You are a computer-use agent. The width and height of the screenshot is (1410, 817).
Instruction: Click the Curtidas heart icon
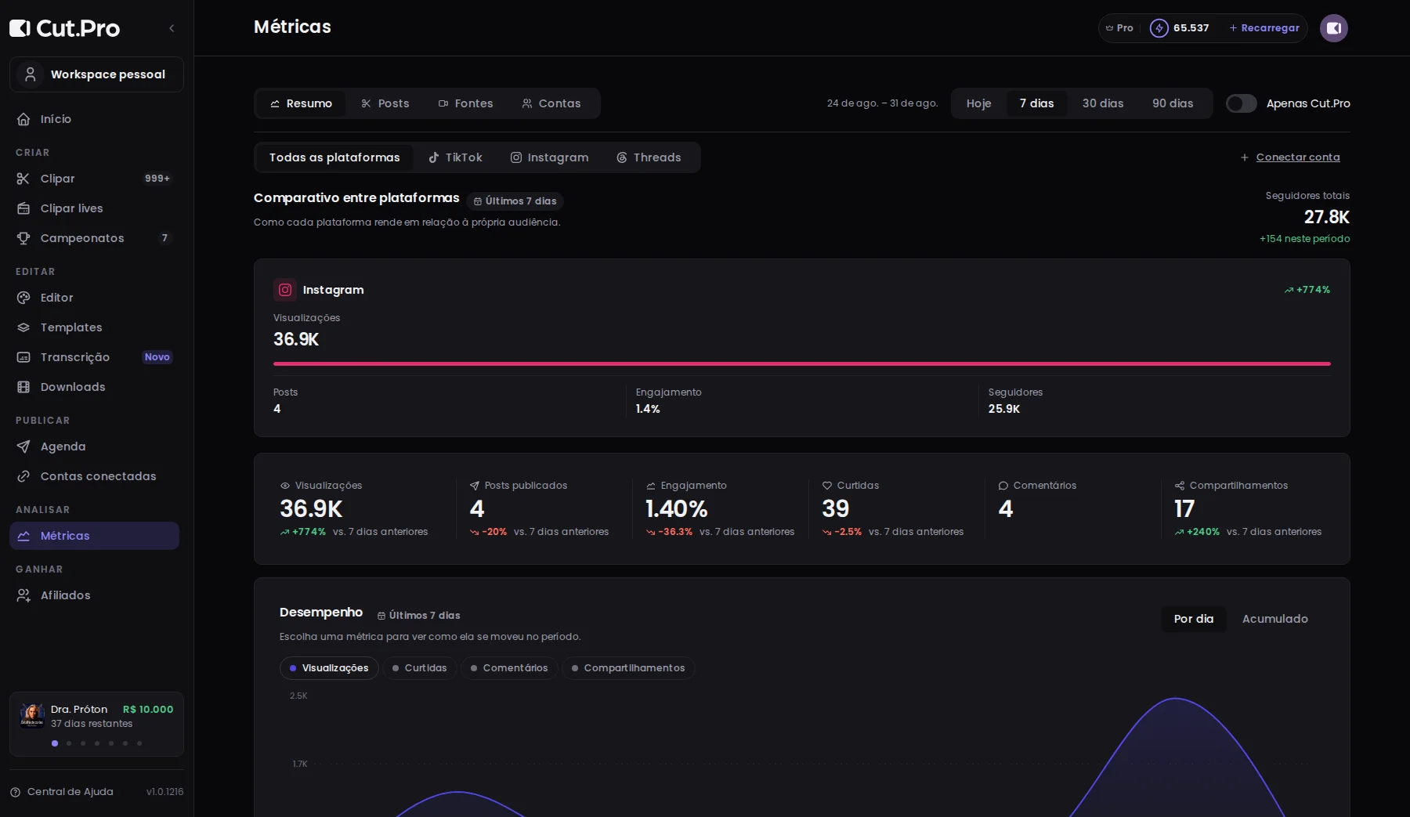(827, 486)
